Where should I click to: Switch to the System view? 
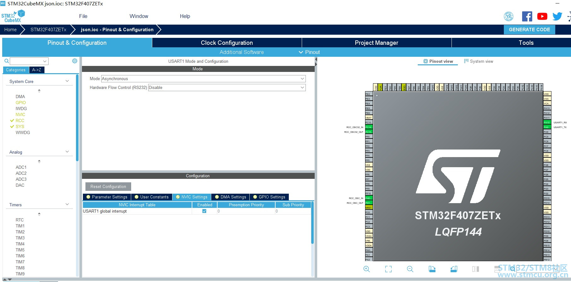pos(479,61)
